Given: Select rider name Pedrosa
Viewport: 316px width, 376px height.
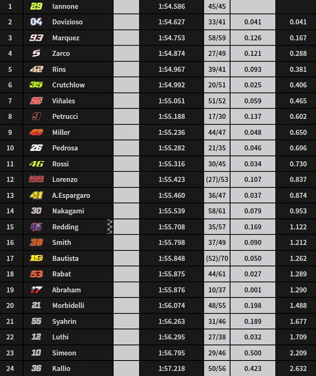Looking at the screenshot, I should tap(65, 148).
